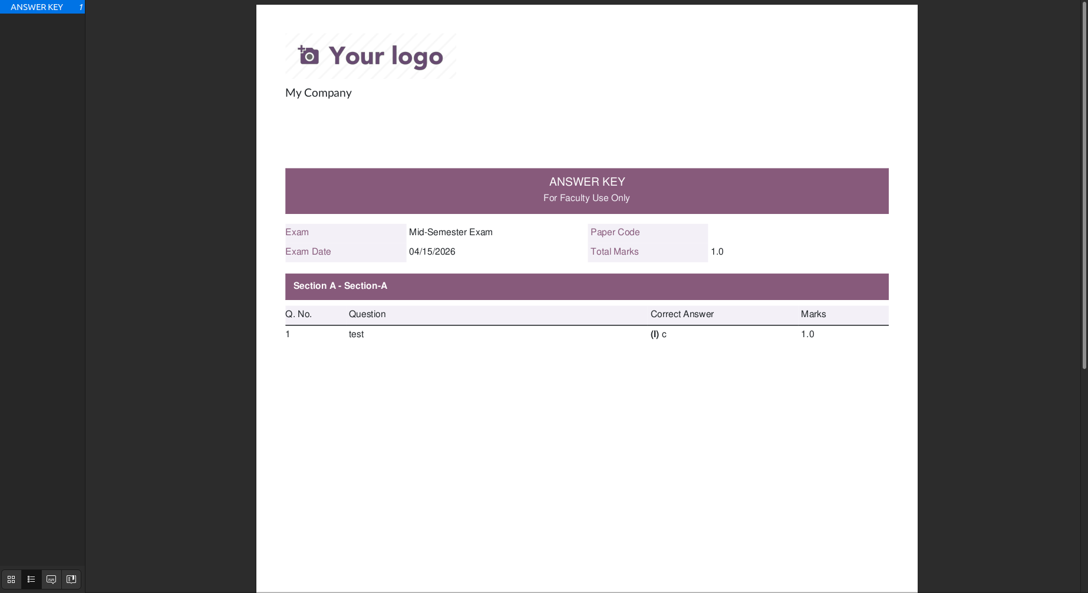The height and width of the screenshot is (593, 1088).
Task: Click the 'Correct Answer' column header
Action: pos(682,314)
